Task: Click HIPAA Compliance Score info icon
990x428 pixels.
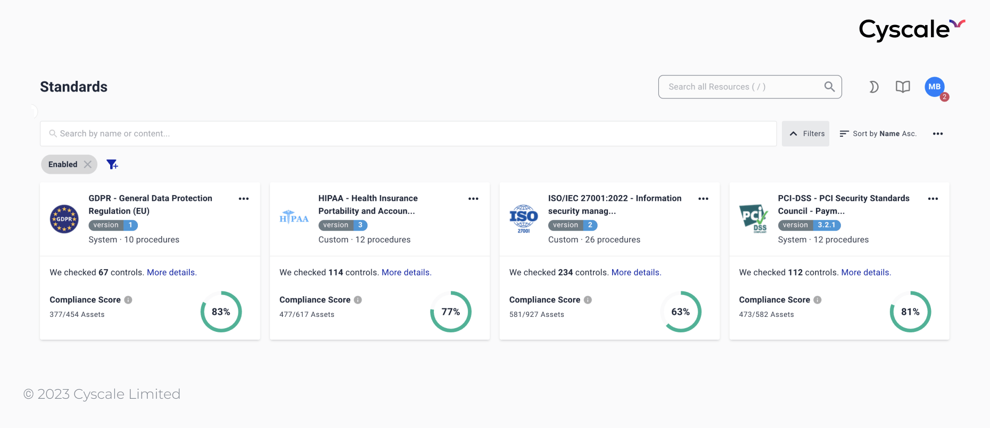Action: tap(358, 300)
